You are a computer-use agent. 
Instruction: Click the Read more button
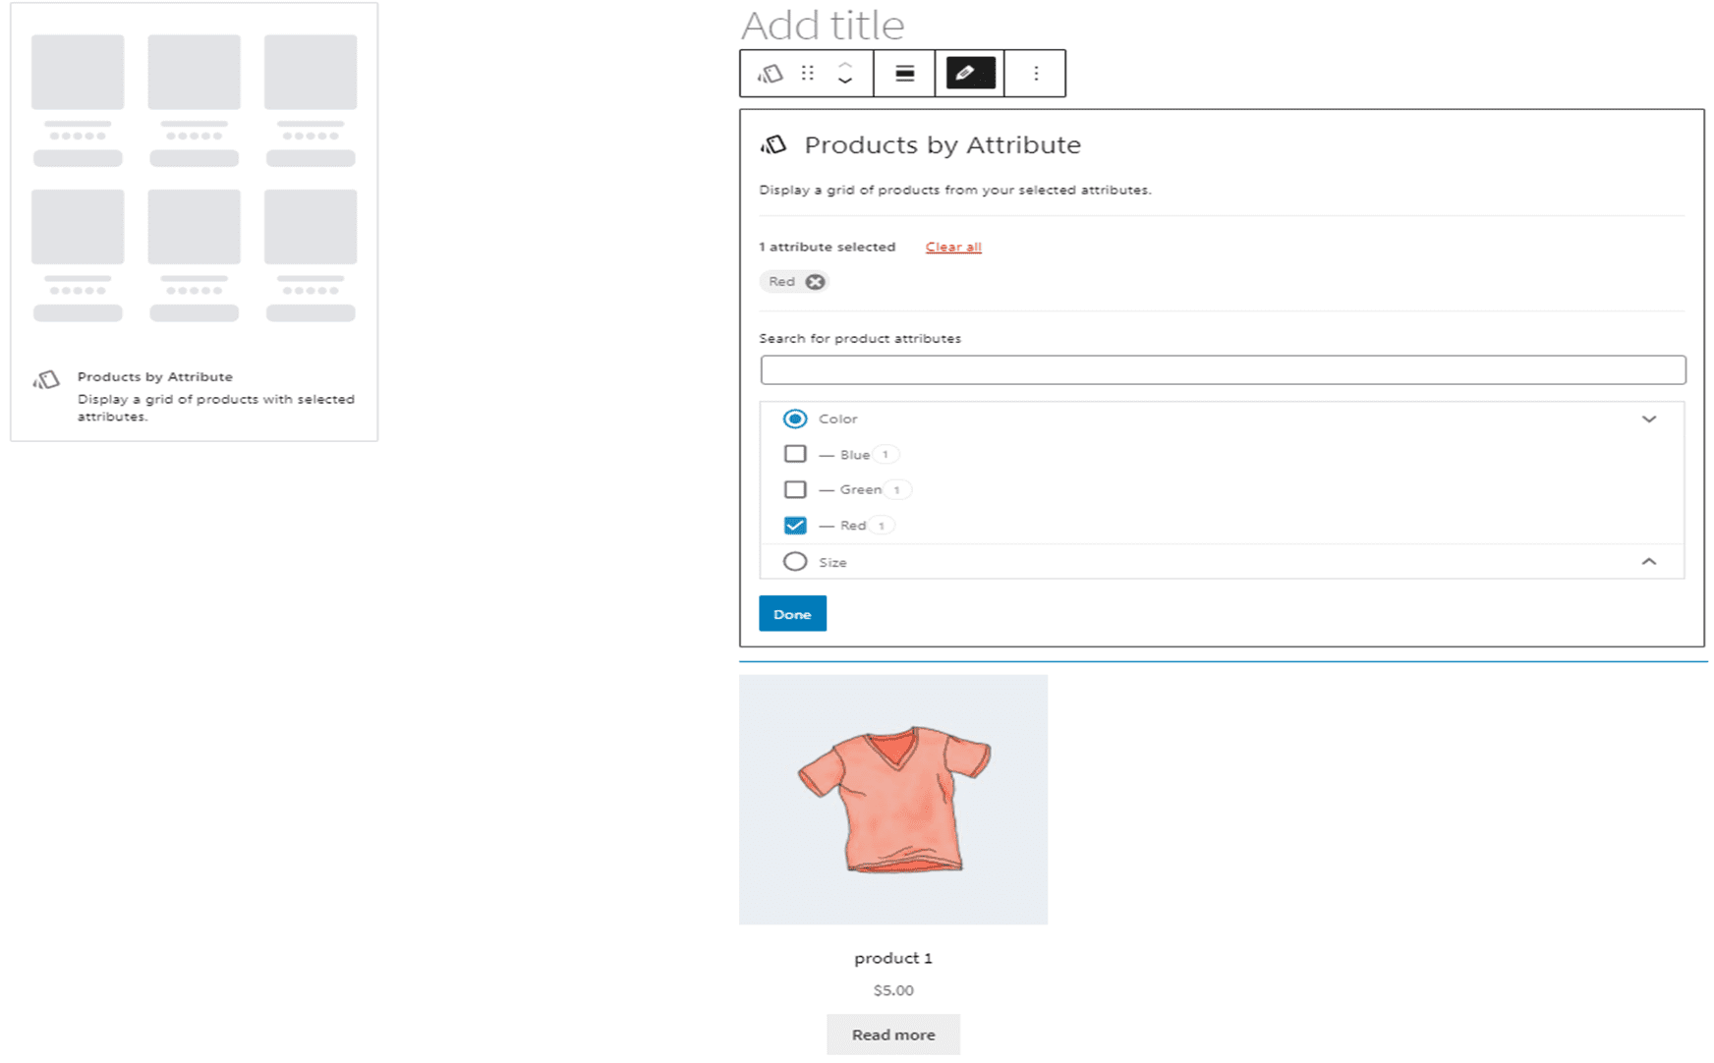click(892, 1035)
